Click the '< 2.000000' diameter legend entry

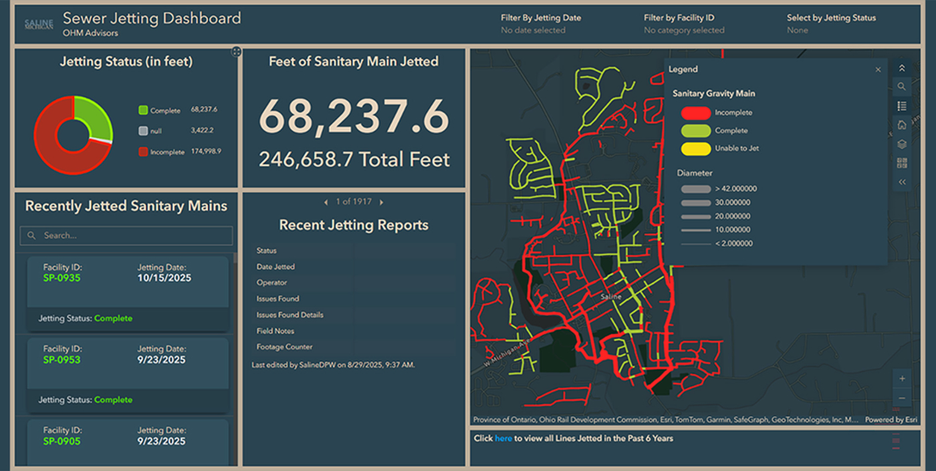[717, 244]
